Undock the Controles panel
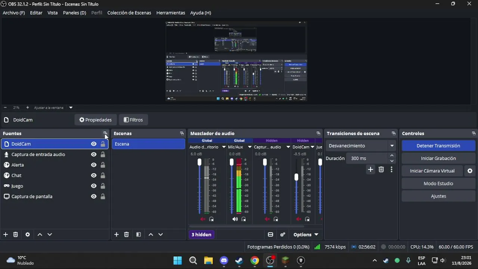 pyautogui.click(x=474, y=133)
